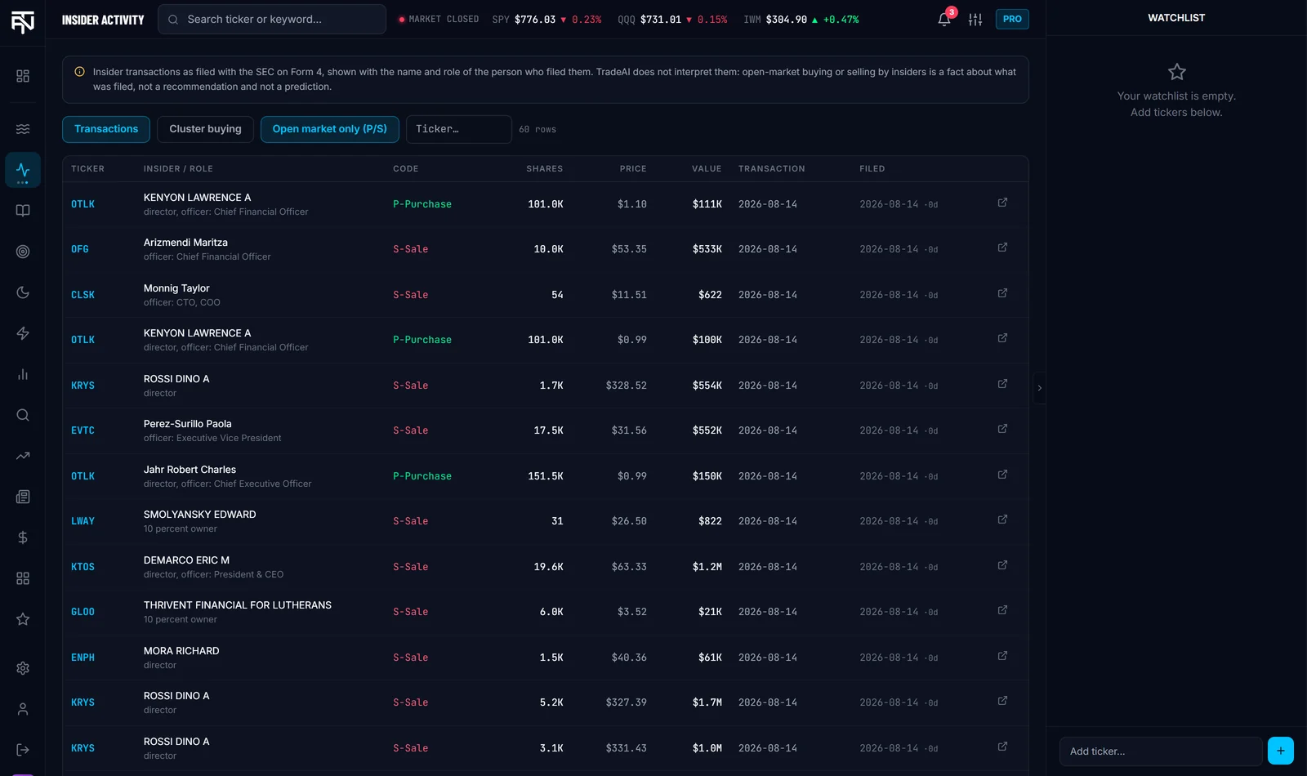Sort by VALUE column header
Image resolution: width=1307 pixels, height=776 pixels.
[x=707, y=168]
